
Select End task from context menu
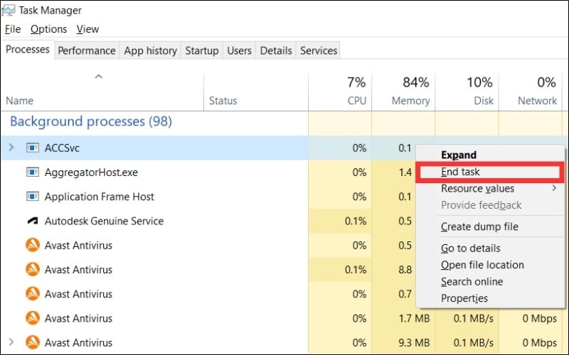(x=461, y=172)
